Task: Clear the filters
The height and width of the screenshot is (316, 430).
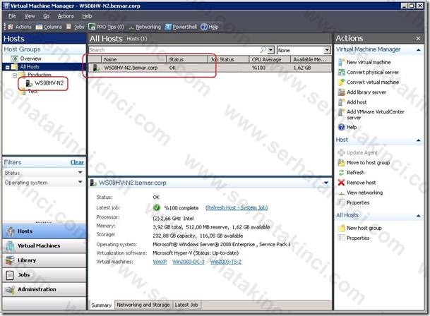Action: tap(77, 162)
